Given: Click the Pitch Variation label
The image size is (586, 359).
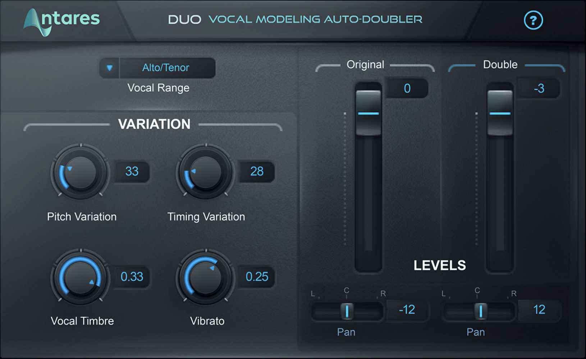Looking at the screenshot, I should click(x=82, y=217).
